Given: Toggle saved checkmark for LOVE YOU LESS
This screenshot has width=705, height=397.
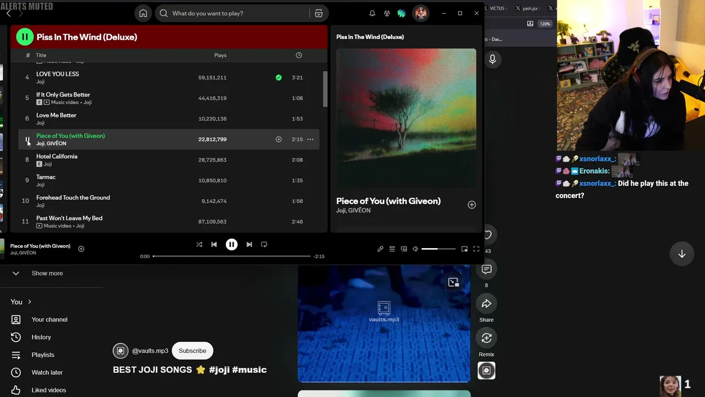Looking at the screenshot, I should 279,78.
